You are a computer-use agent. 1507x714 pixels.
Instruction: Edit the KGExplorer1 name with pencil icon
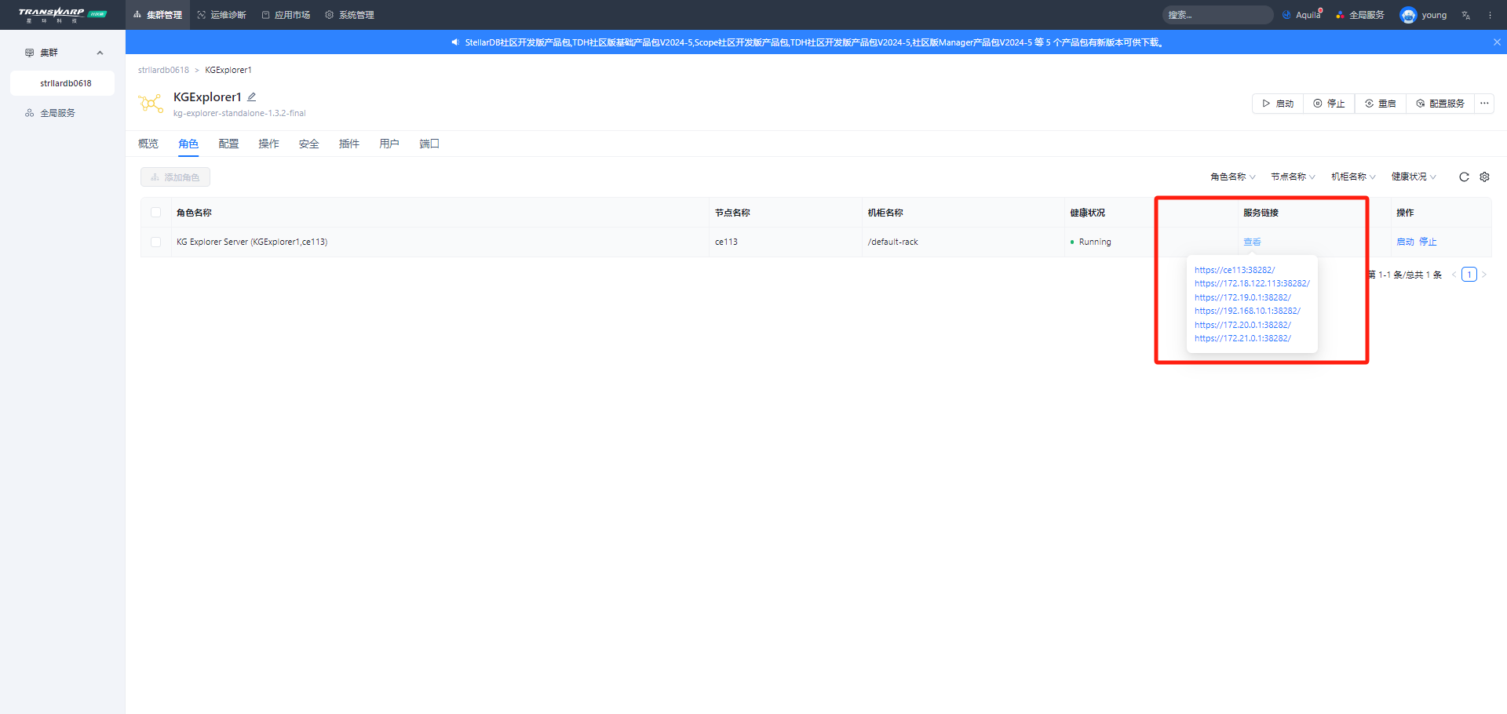click(252, 97)
